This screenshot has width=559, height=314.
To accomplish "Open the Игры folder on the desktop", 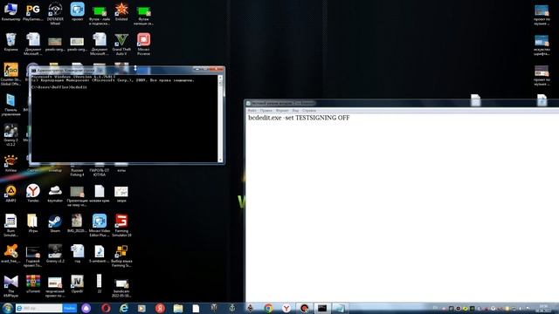I will [33, 223].
